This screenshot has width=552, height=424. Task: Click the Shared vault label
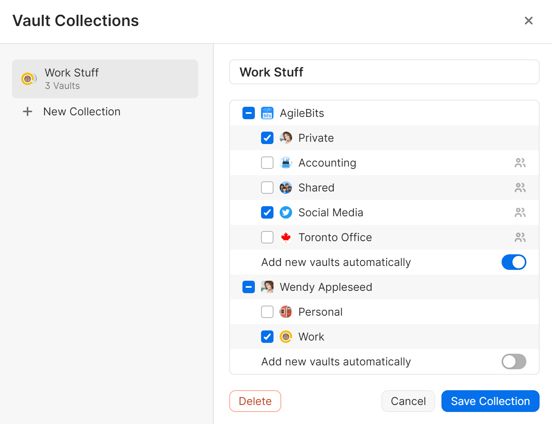tap(317, 188)
